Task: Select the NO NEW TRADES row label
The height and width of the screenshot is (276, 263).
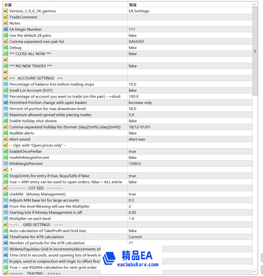Action: point(30,66)
